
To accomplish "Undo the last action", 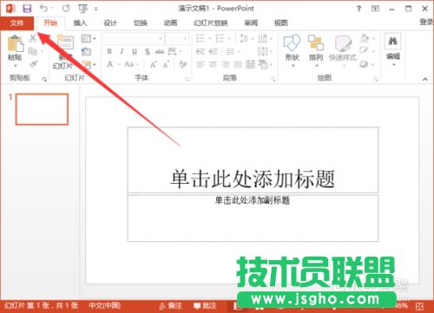I will tap(44, 9).
